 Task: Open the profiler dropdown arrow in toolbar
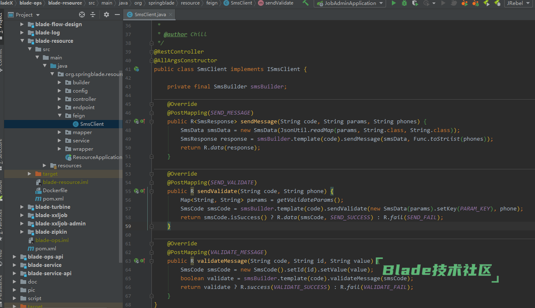(434, 3)
